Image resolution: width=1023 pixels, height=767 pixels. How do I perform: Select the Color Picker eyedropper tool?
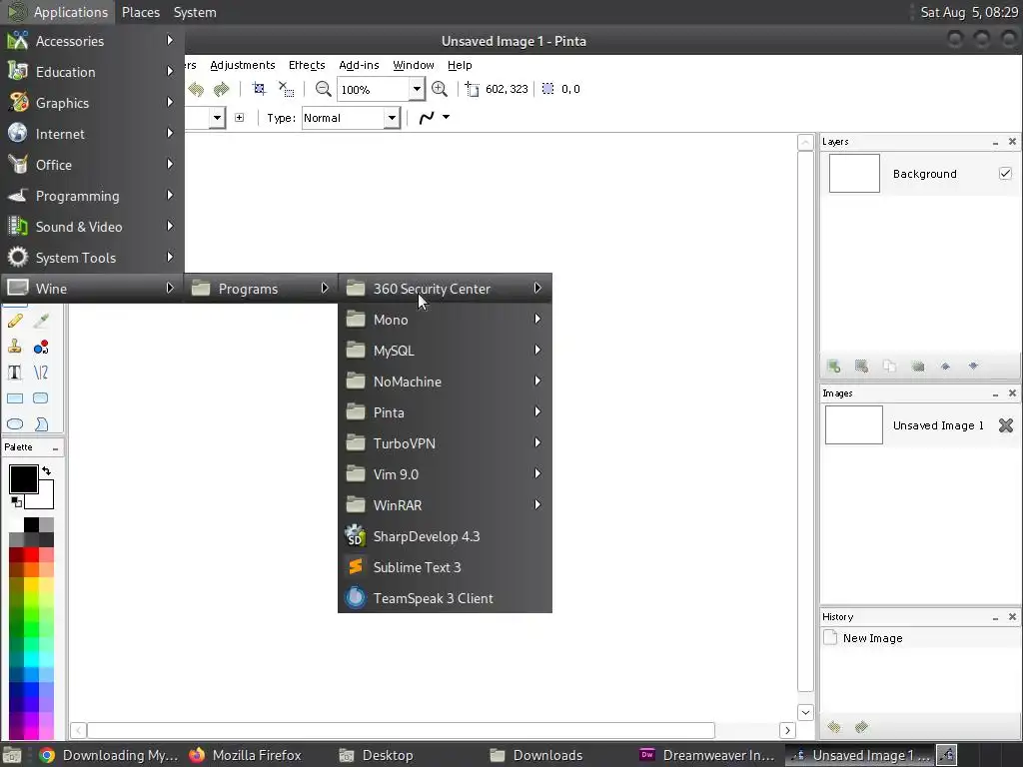tap(41, 321)
